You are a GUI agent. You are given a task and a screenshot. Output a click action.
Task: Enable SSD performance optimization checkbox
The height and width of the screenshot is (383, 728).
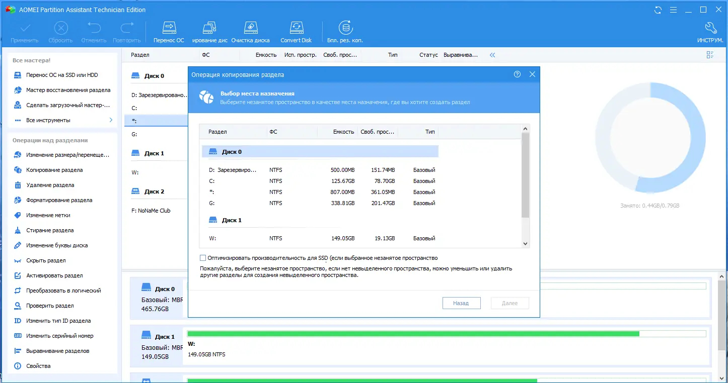pos(203,257)
